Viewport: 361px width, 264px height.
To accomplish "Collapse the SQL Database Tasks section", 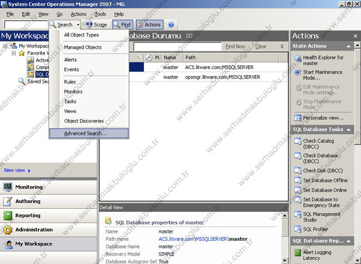I will click(x=349, y=130).
